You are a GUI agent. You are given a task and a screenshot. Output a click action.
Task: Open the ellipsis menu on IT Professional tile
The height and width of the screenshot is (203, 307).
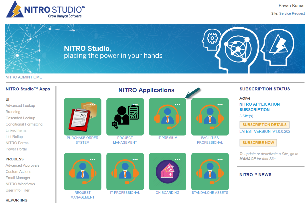pos(135,159)
